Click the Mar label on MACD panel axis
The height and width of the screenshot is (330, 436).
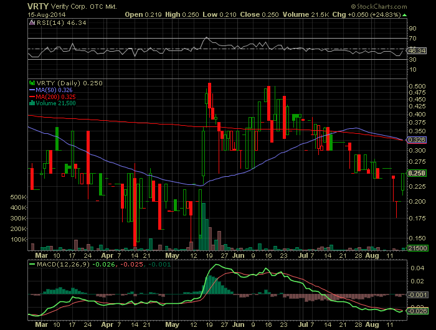[x=42, y=324]
